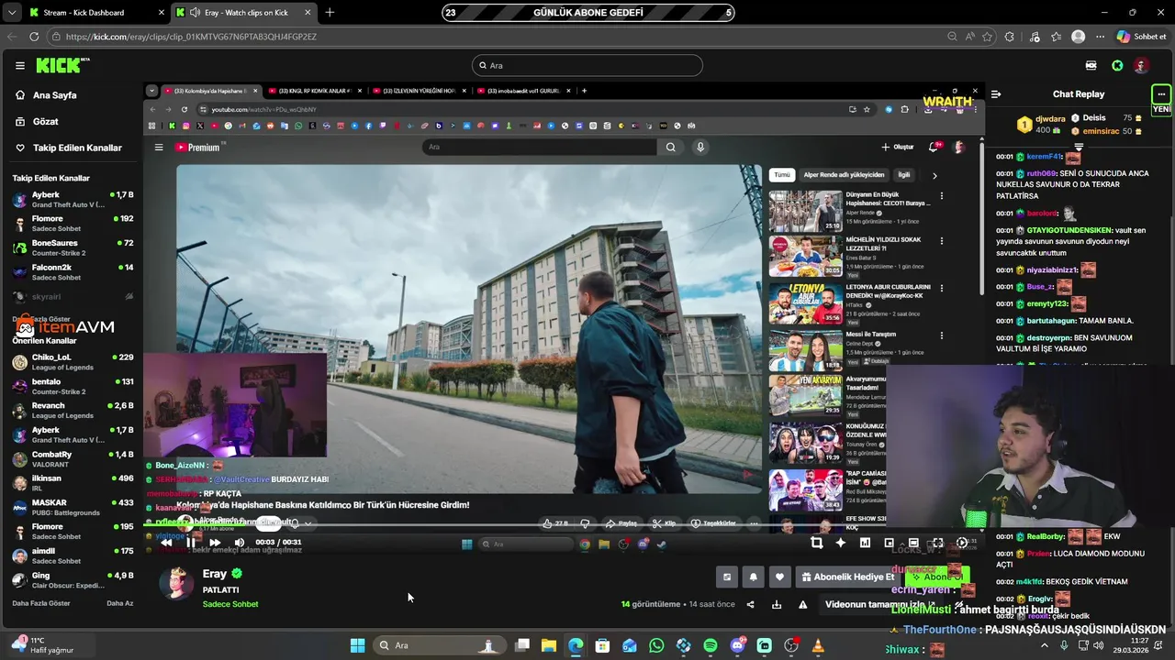The height and width of the screenshot is (660, 1175).
Task: Pause the clip playback
Action: click(x=190, y=542)
